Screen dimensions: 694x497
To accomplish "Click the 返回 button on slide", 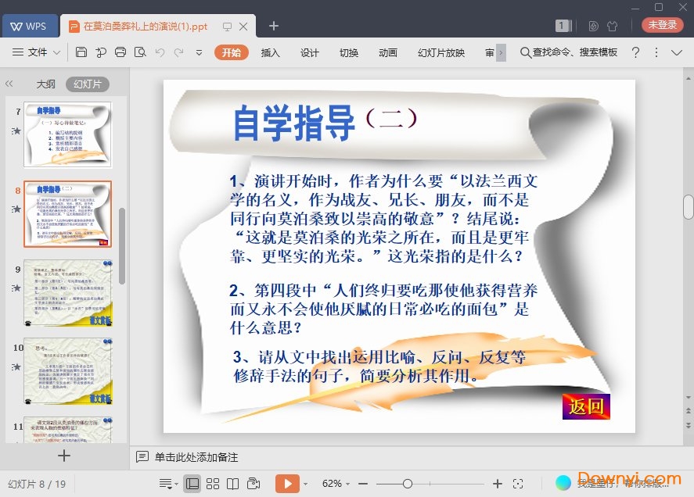I will 586,406.
